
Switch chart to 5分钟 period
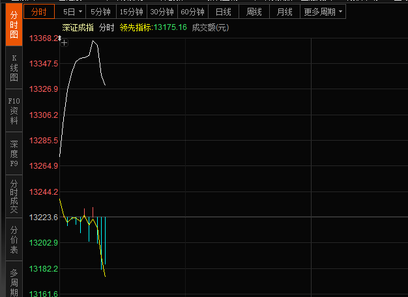100,12
